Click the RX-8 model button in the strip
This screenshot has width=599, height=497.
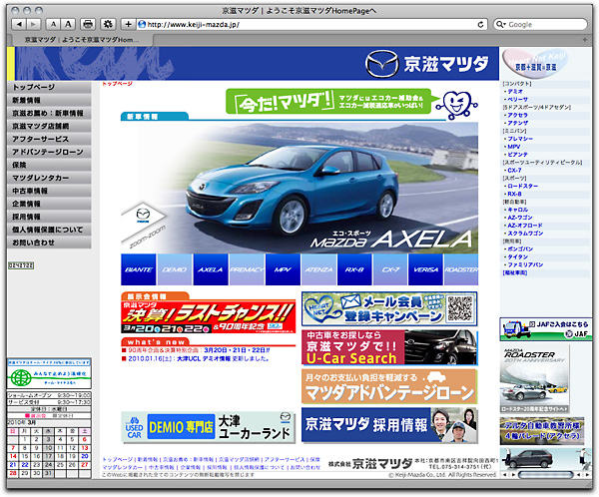353,269
